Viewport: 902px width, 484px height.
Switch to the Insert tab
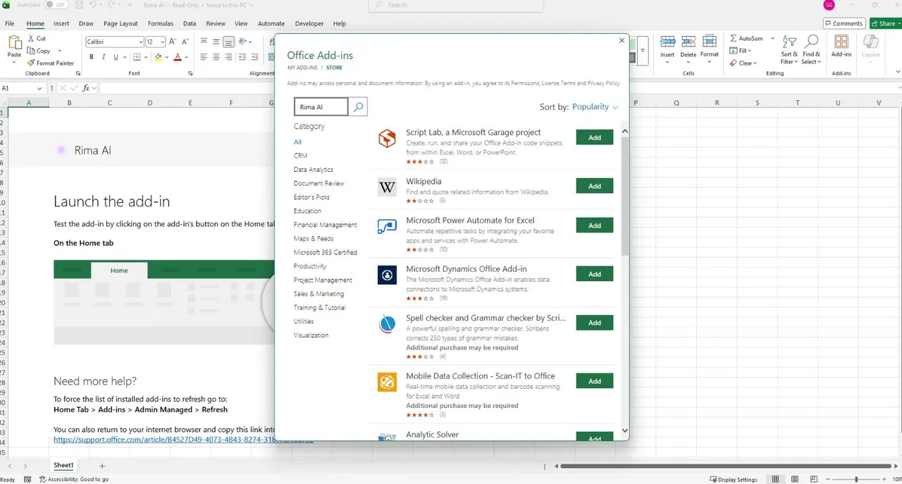(x=61, y=23)
